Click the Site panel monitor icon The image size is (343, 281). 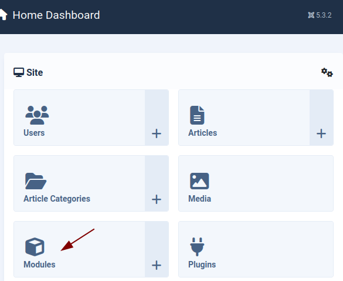click(x=19, y=72)
